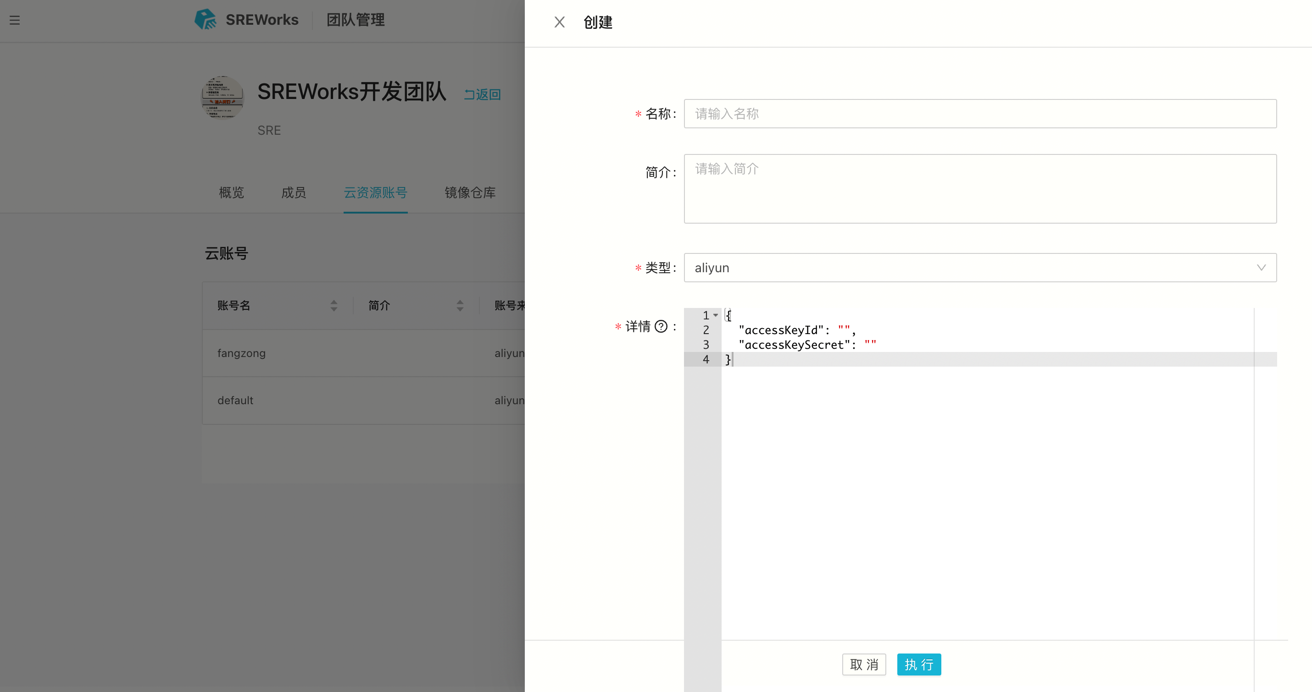The height and width of the screenshot is (692, 1312).
Task: Switch to the 成员 tab
Action: [x=294, y=193]
